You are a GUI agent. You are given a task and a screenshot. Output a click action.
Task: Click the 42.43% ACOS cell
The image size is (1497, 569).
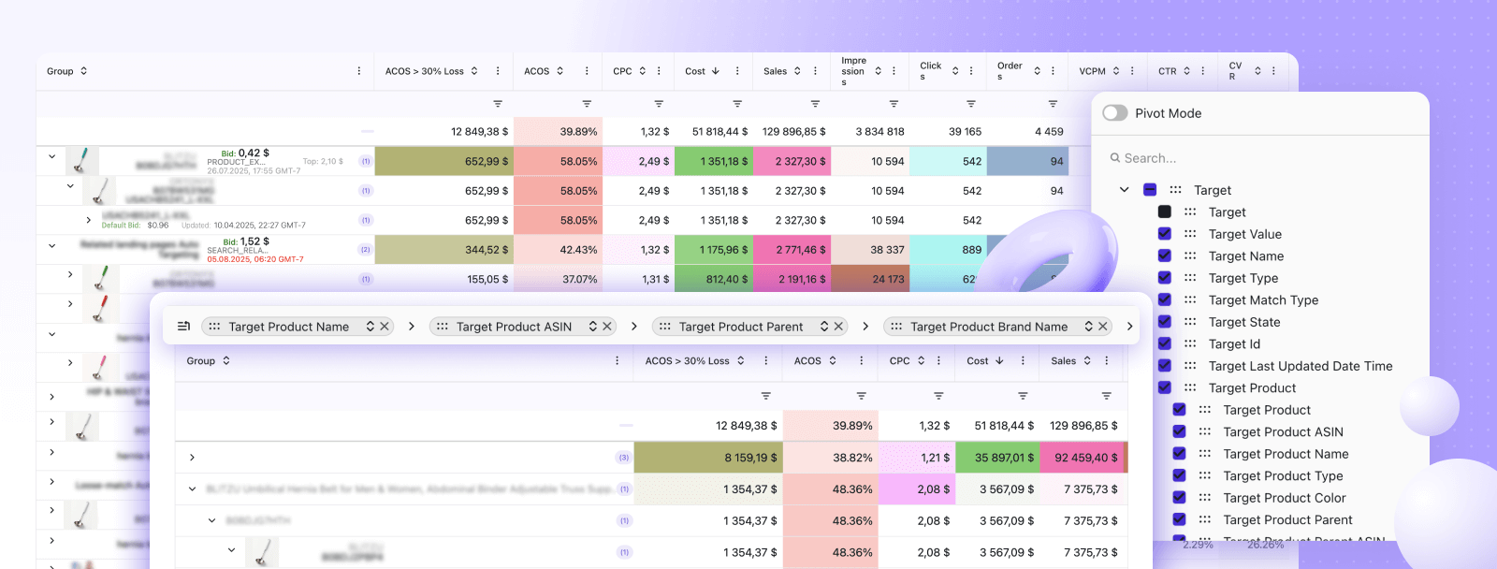click(558, 250)
